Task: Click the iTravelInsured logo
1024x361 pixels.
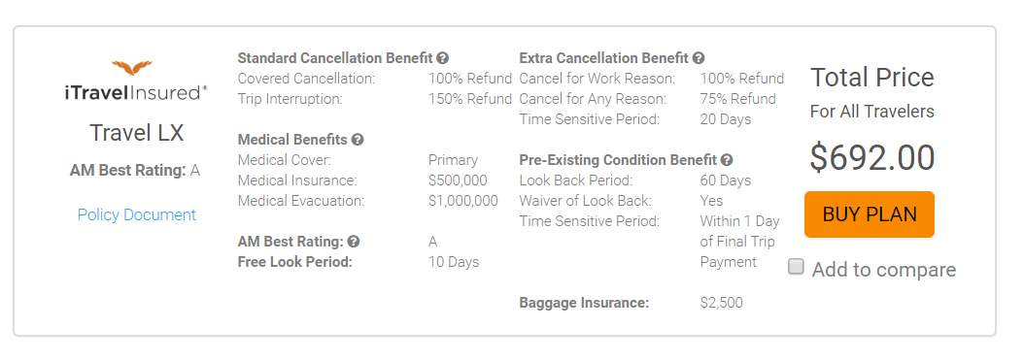Action: click(x=136, y=81)
